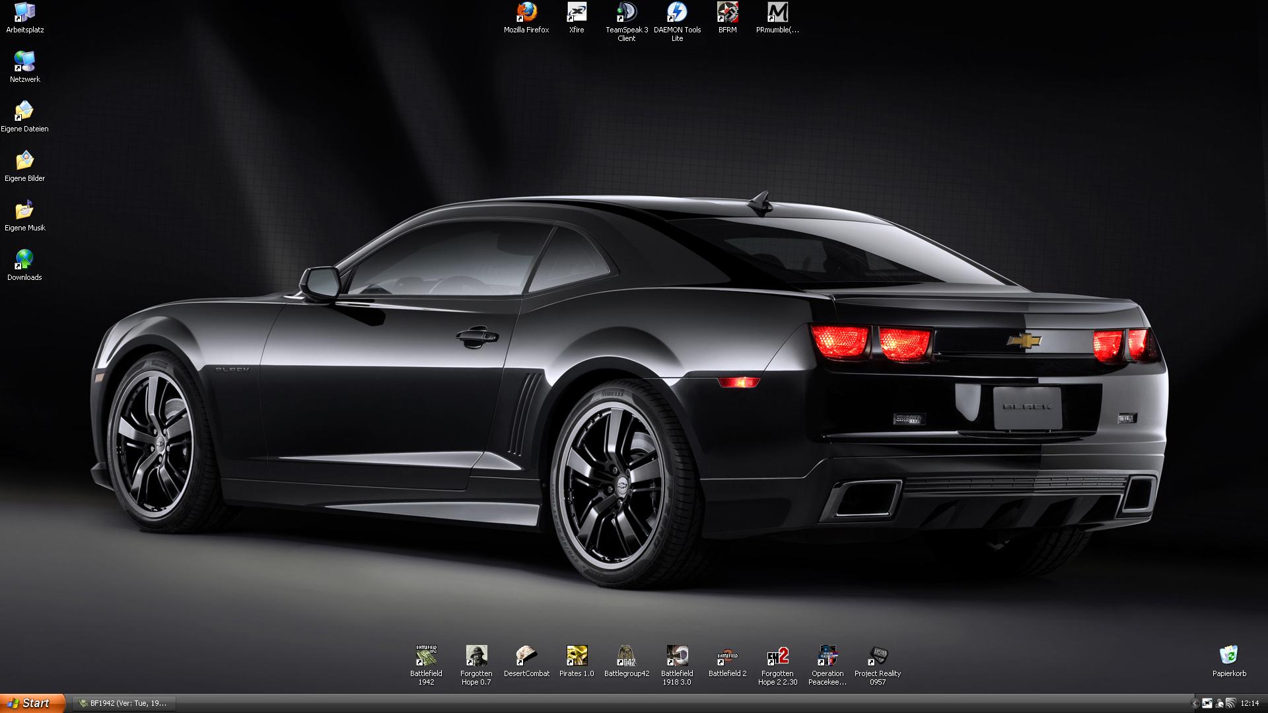This screenshot has width=1268, height=713.
Task: Launch the Project Reality 0957 icon
Action: (878, 665)
